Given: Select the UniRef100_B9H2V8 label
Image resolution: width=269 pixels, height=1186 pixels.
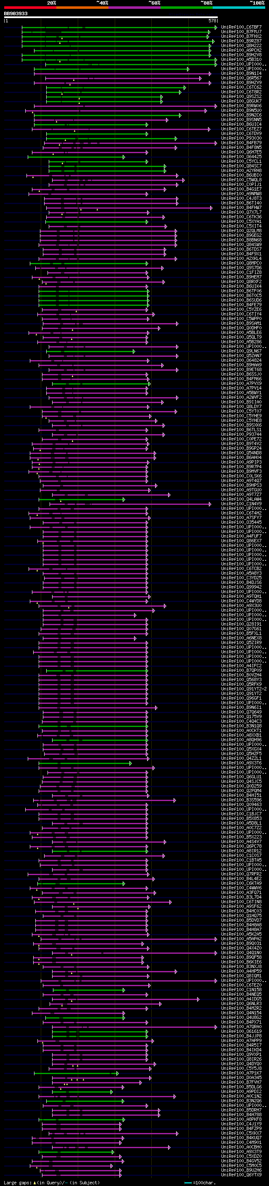Looking at the screenshot, I should pyautogui.click(x=241, y=55).
